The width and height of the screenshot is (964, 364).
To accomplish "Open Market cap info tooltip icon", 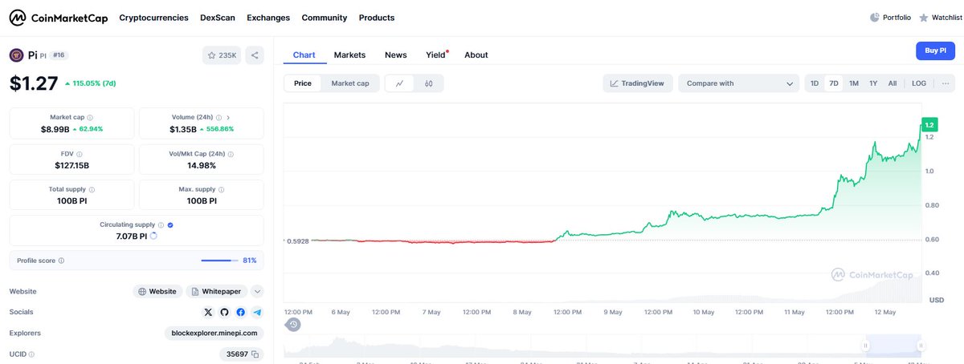I will coord(90,117).
